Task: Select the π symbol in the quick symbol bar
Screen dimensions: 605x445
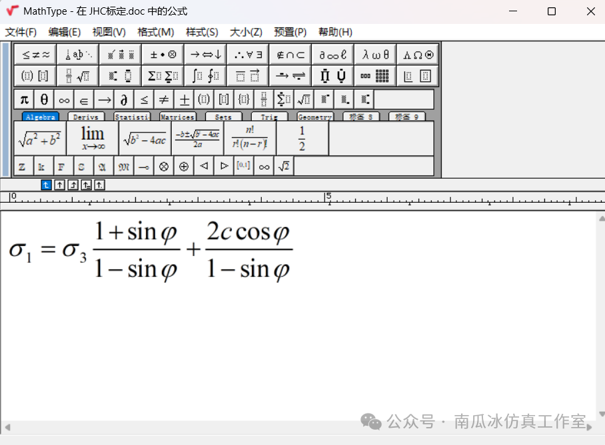Action: (x=25, y=99)
